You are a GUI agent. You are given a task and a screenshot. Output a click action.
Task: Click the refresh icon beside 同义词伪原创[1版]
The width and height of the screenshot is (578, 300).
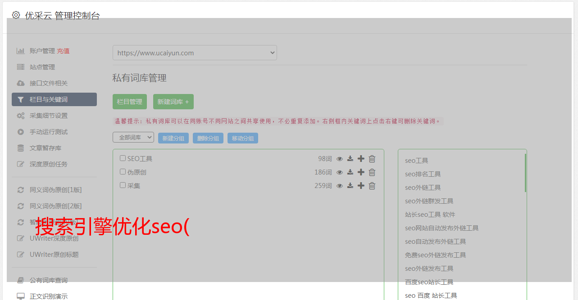click(20, 190)
